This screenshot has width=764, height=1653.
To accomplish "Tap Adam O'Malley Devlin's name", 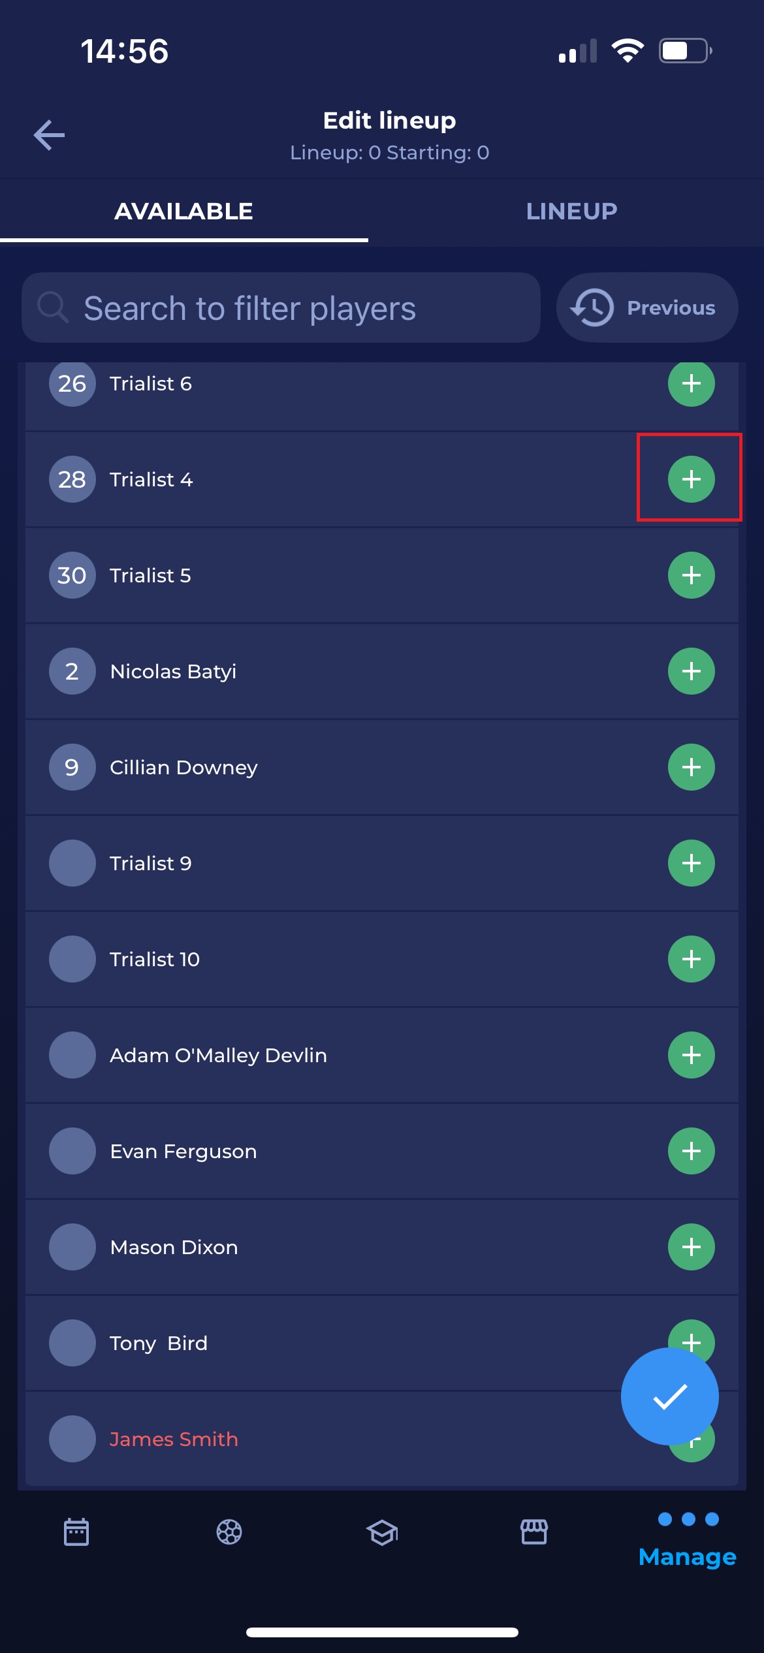I will [218, 1055].
